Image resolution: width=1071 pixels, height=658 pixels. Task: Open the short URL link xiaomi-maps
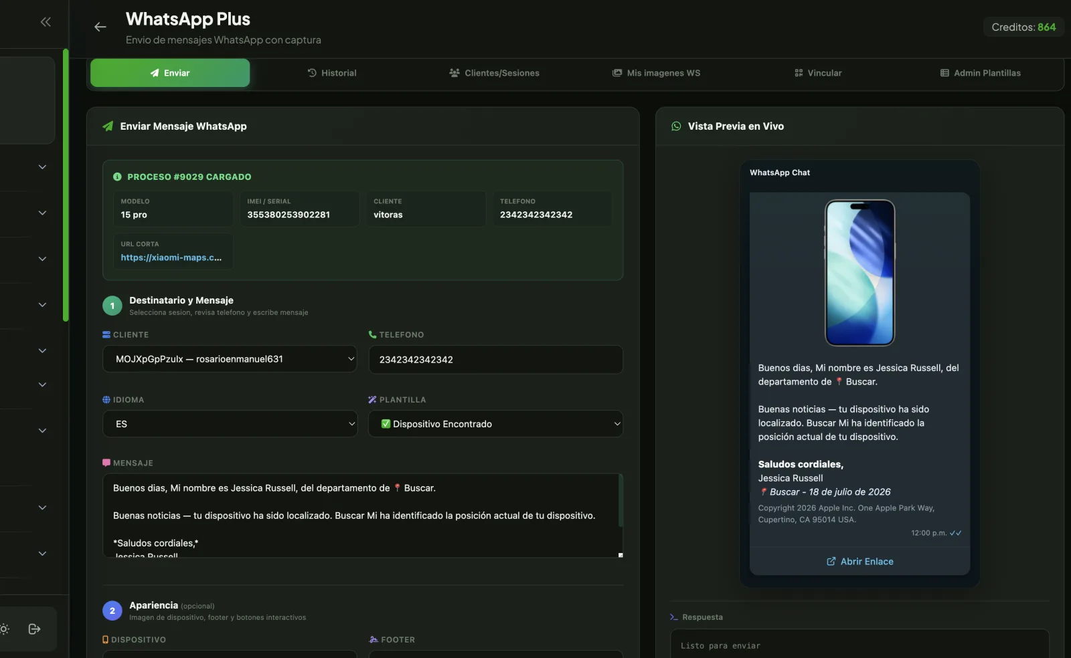pos(171,257)
